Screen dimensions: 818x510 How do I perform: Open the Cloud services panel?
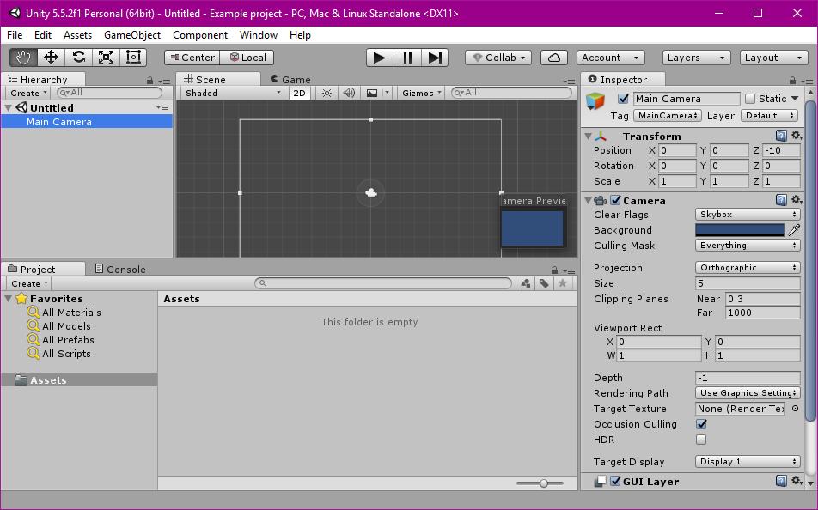(x=554, y=58)
